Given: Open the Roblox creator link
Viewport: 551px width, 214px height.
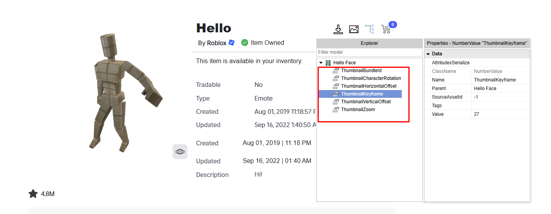Looking at the screenshot, I should (217, 43).
